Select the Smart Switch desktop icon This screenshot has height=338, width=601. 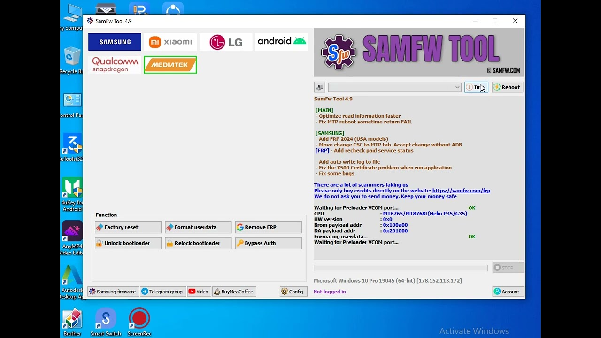click(x=106, y=323)
